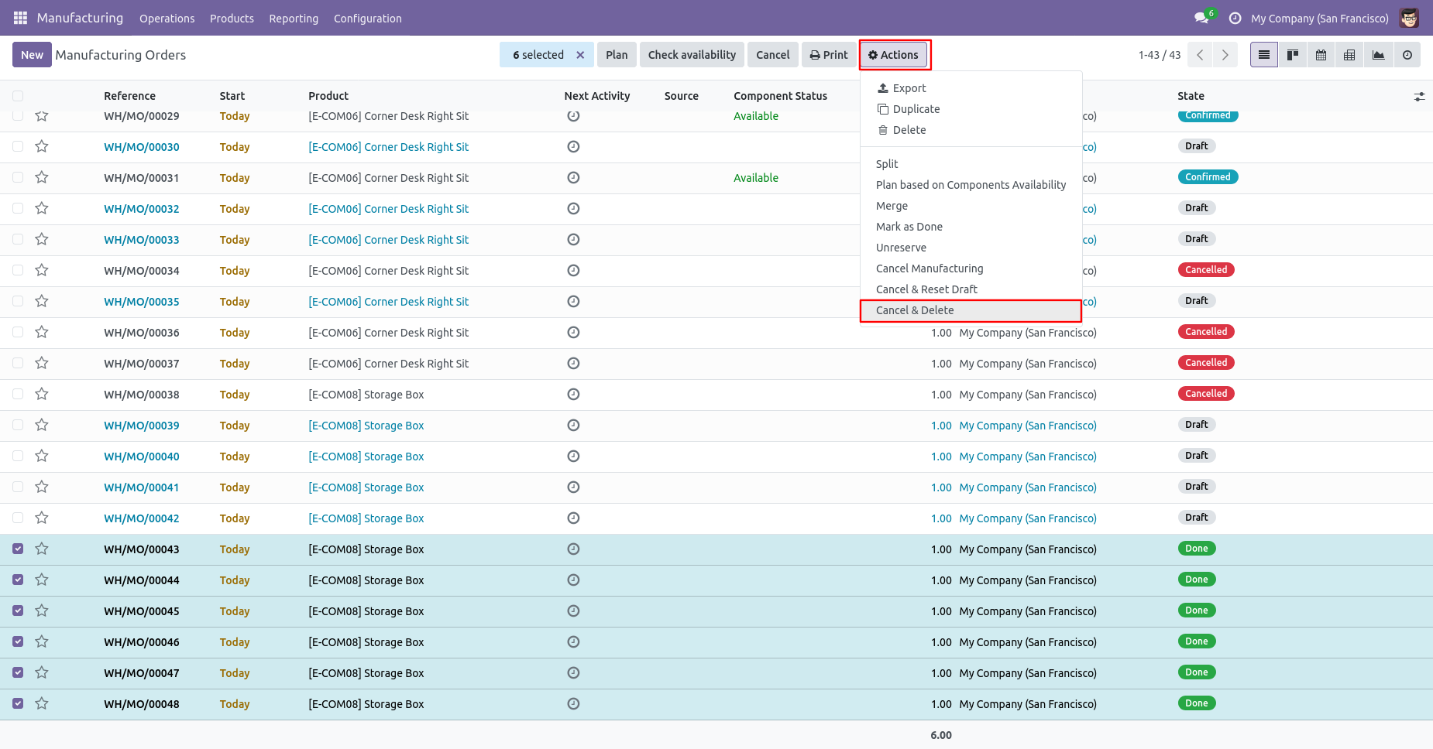Open the apps grid home menu
The height and width of the screenshot is (749, 1433).
tap(20, 18)
